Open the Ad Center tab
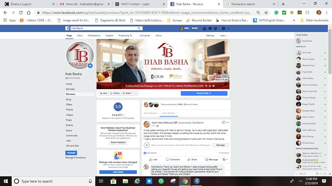Screen dimensions: 332x186 tap(145, 36)
